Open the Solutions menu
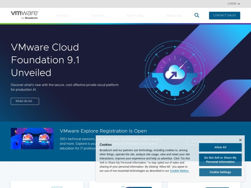The width and height of the screenshot is (251, 188). [98, 15]
